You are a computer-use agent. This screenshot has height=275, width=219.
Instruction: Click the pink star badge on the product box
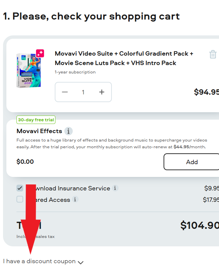[39, 53]
